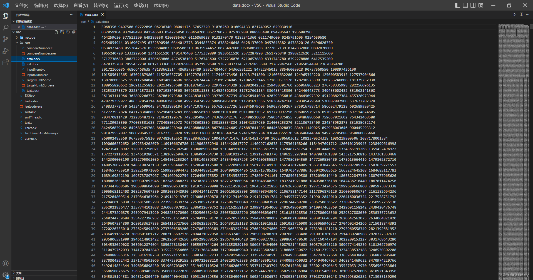Click the New Folder icon in VSC header
This screenshot has height=280, width=533.
pos(62,32)
